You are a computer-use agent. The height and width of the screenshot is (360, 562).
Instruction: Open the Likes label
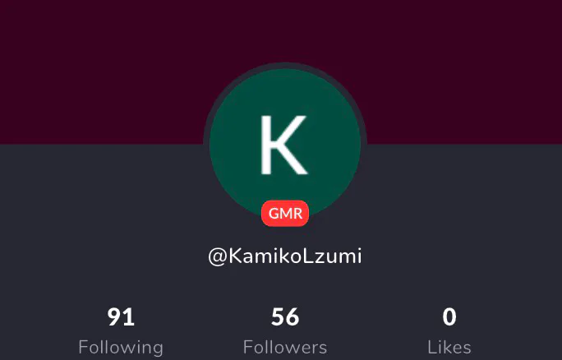449,347
